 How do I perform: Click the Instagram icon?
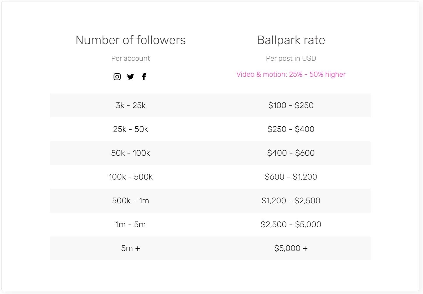[x=117, y=77]
